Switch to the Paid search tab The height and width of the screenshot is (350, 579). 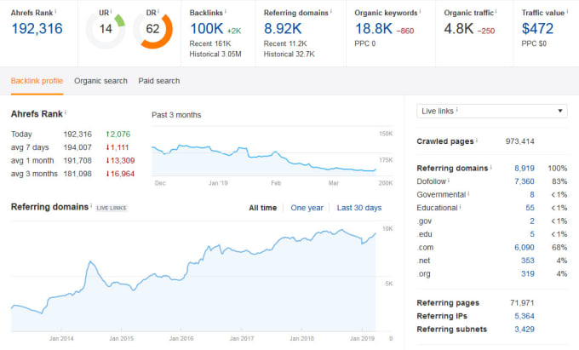(159, 81)
